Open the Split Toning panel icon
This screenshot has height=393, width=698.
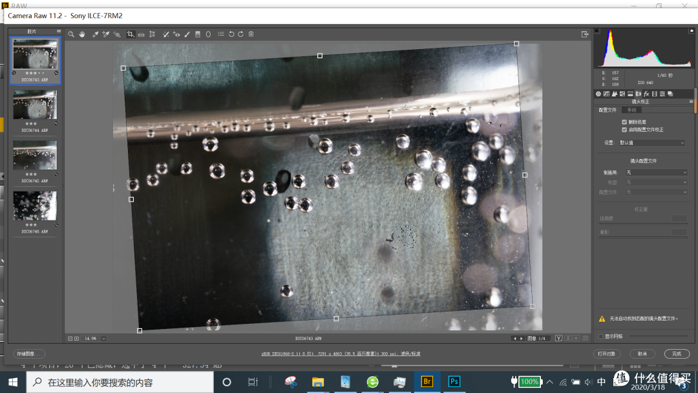point(630,94)
